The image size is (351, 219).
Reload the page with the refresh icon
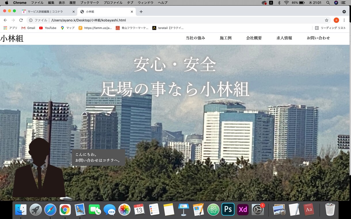[21, 20]
